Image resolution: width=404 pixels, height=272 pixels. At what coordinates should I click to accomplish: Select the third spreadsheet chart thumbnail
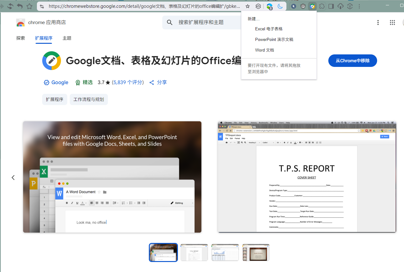point(225,252)
